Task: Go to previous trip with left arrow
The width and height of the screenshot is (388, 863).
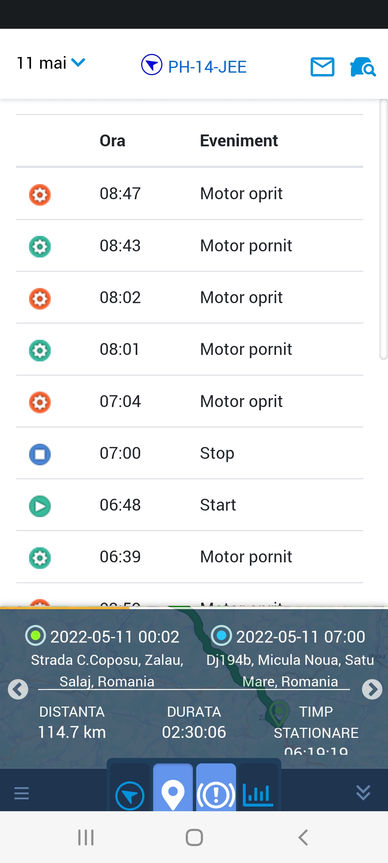Action: (18, 689)
